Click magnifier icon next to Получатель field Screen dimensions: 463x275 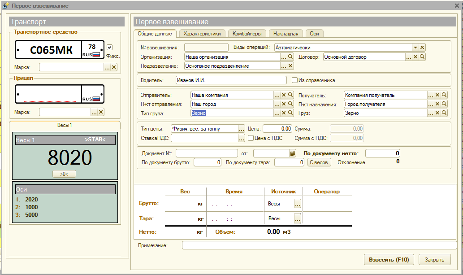(x=444, y=95)
